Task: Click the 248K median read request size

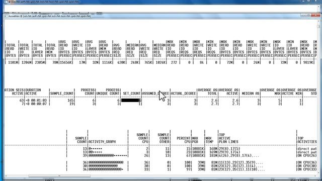Action: (134, 62)
